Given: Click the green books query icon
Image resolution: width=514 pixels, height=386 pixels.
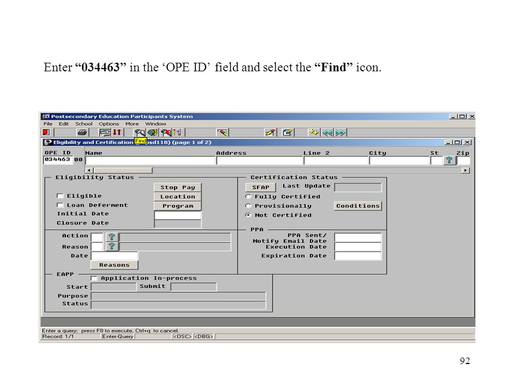Looking at the screenshot, I should [x=153, y=132].
